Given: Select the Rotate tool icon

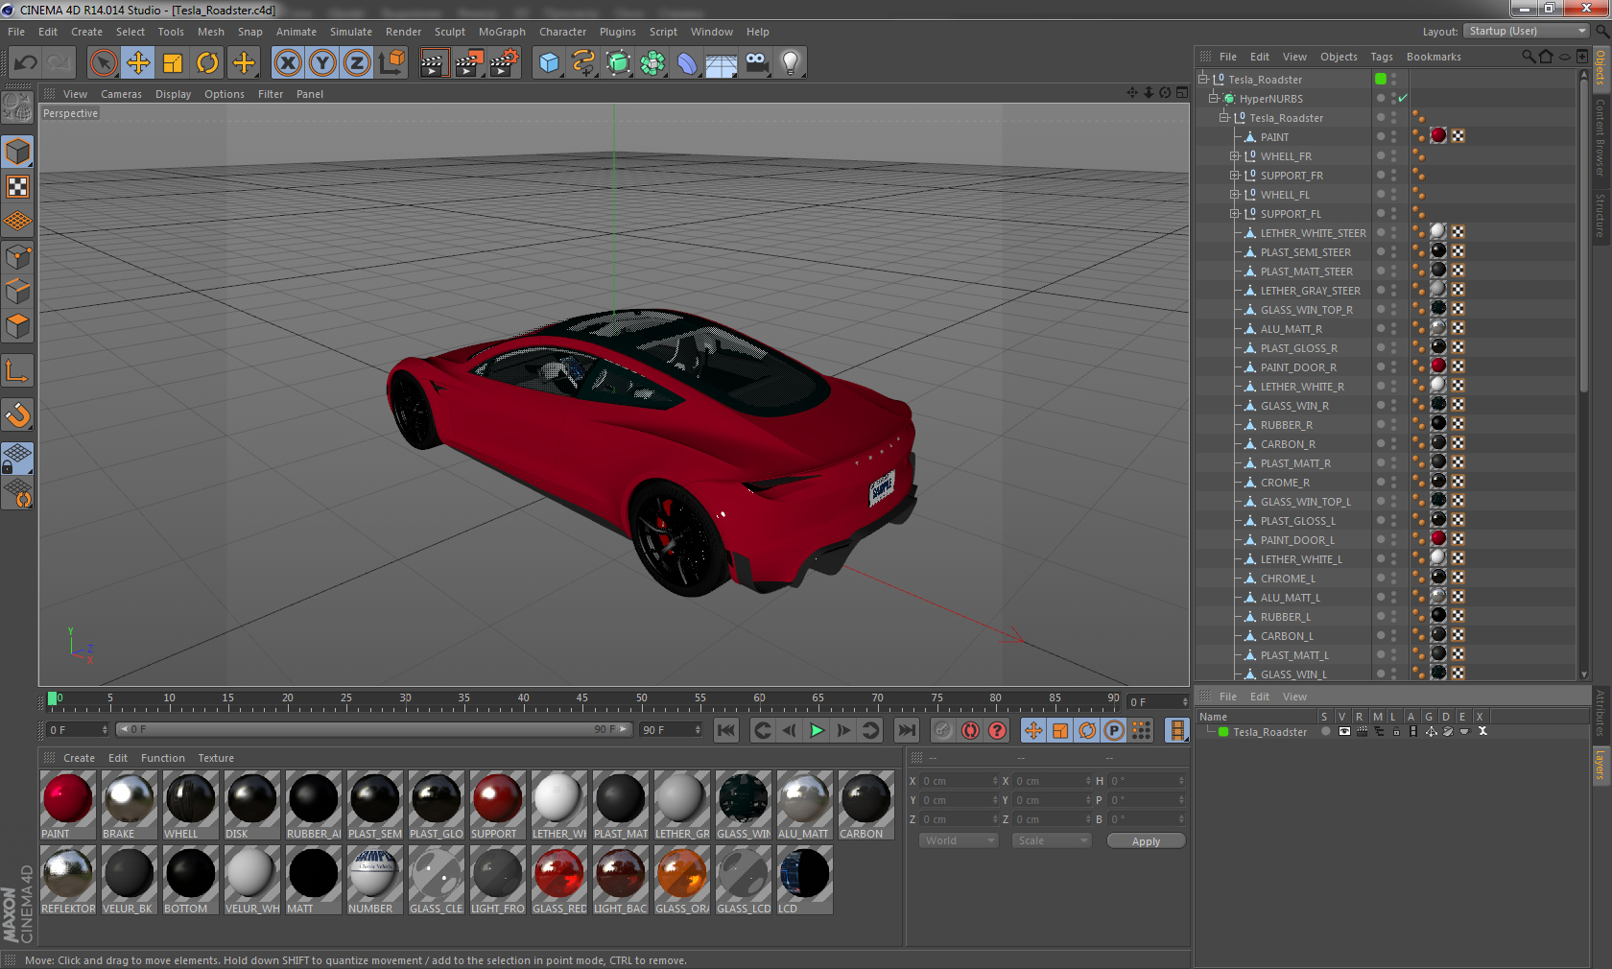Looking at the screenshot, I should click(x=207, y=63).
